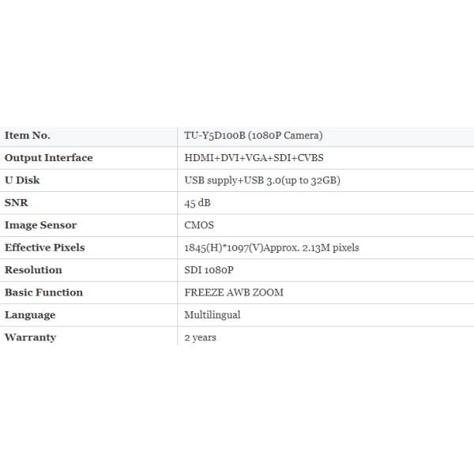
Task: Click the "Output Interface" row label
Action: (x=49, y=158)
